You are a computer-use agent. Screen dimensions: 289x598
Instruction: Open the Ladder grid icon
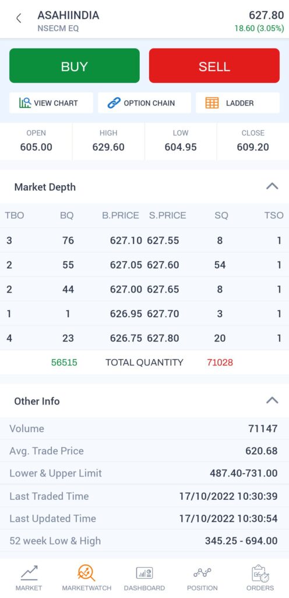click(x=212, y=103)
